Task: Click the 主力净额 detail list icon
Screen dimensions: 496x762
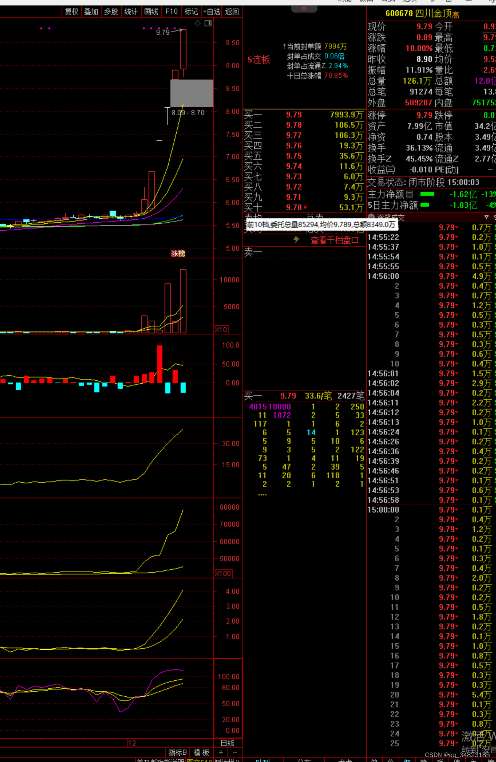Action: pos(410,194)
